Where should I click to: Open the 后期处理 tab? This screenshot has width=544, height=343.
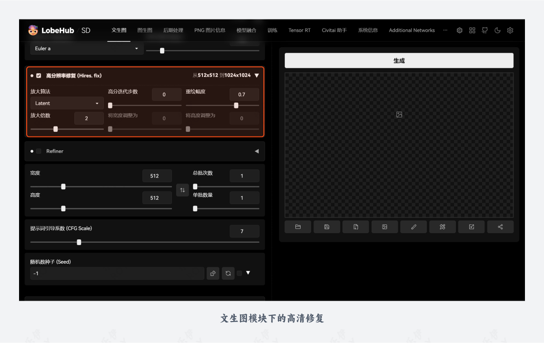pyautogui.click(x=173, y=30)
